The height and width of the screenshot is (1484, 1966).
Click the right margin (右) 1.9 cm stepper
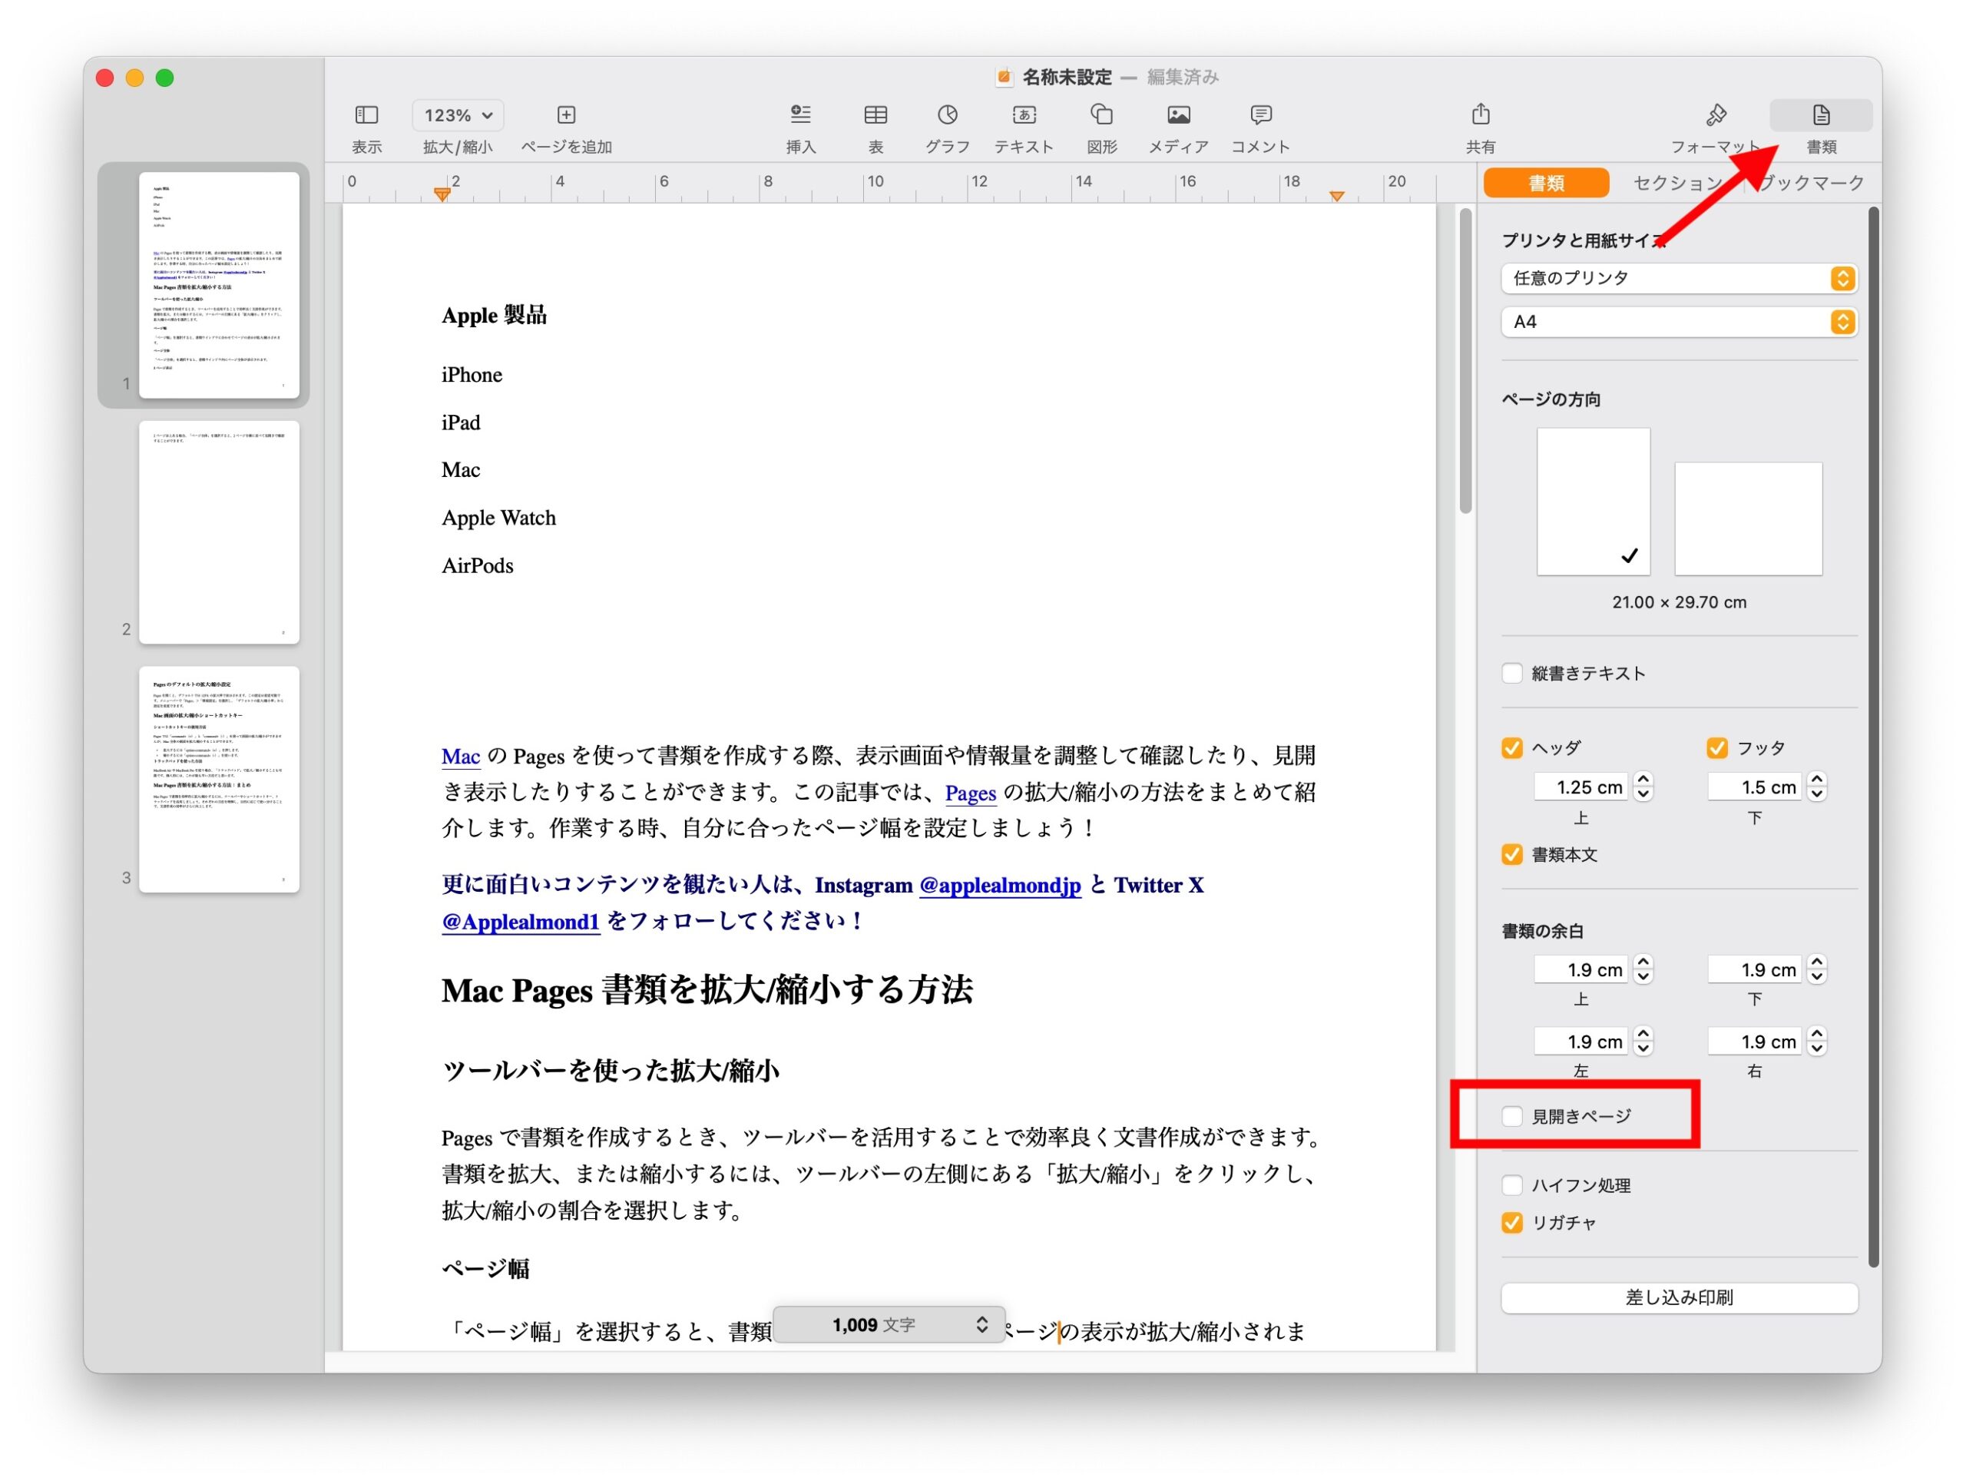point(1815,1042)
